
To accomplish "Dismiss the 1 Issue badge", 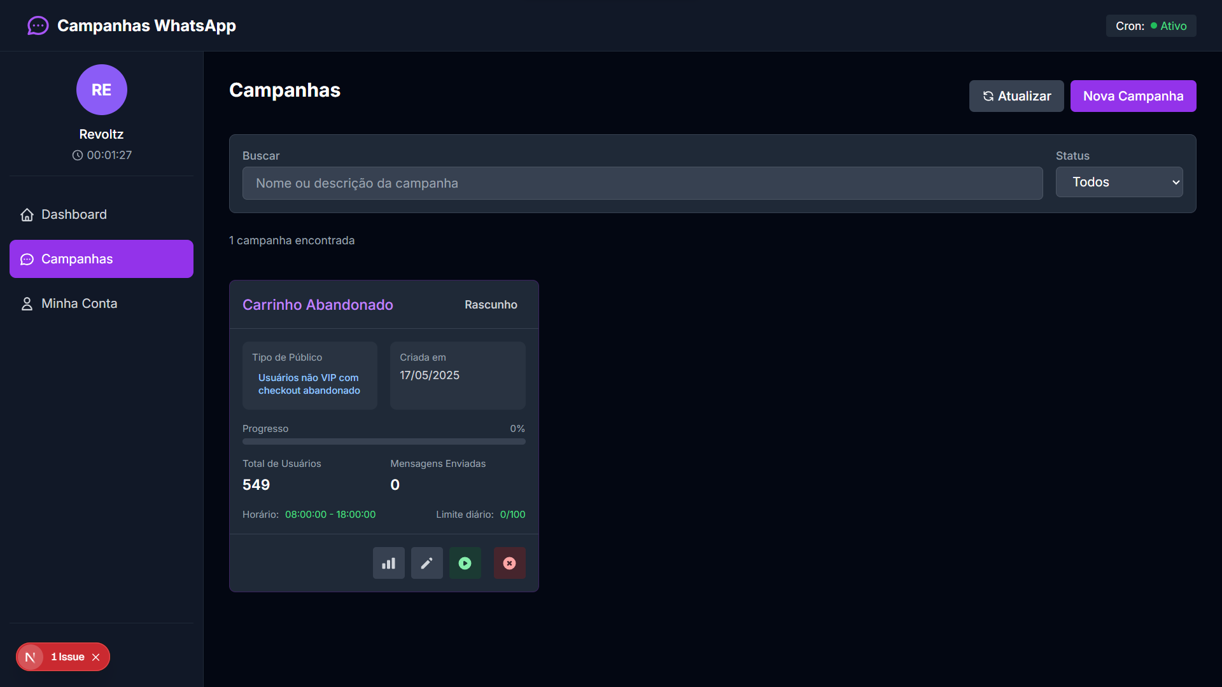I will coord(96,657).
